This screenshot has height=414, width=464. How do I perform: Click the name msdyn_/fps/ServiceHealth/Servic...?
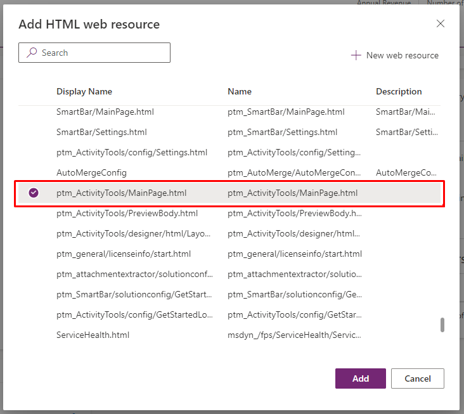click(x=294, y=335)
